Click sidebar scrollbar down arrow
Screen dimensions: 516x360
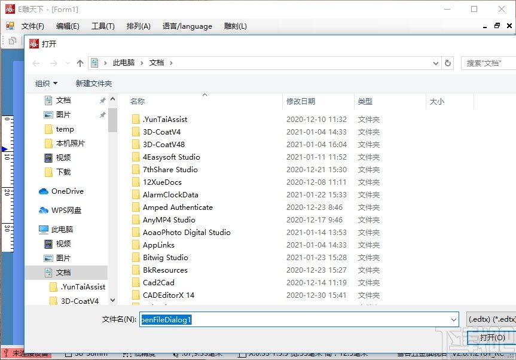tap(113, 300)
